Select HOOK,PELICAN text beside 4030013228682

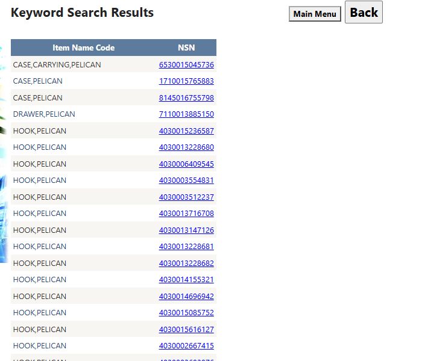pyautogui.click(x=40, y=264)
